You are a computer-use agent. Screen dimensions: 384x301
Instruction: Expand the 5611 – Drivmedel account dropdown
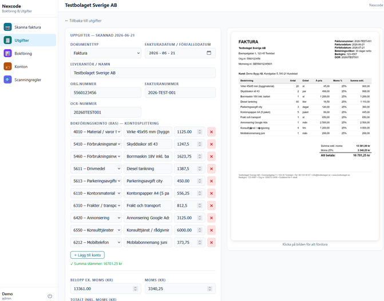point(96,168)
